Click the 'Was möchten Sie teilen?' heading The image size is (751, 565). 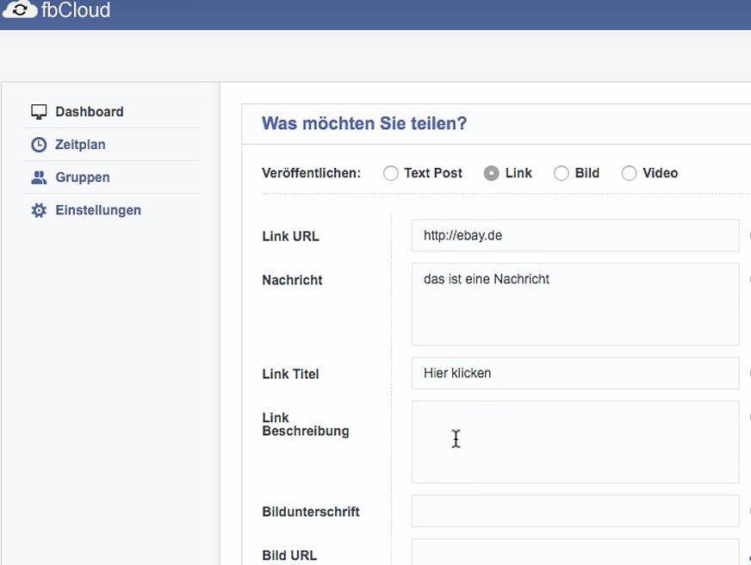(364, 123)
